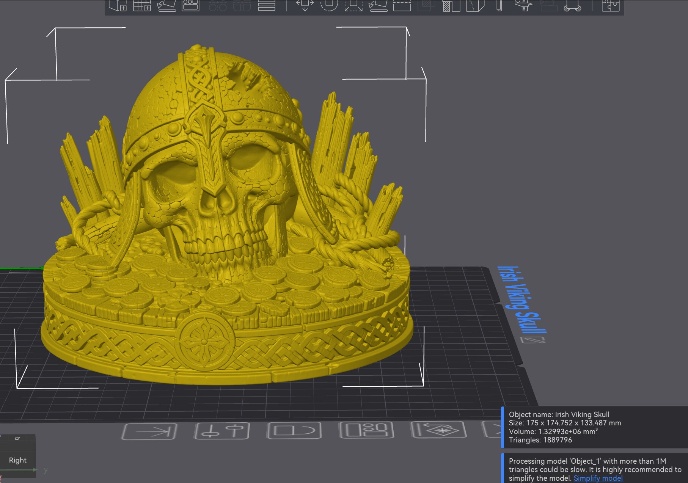Arrange all objects using top toolbar icon
Image resolution: width=688 pixels, height=483 pixels.
click(190, 5)
